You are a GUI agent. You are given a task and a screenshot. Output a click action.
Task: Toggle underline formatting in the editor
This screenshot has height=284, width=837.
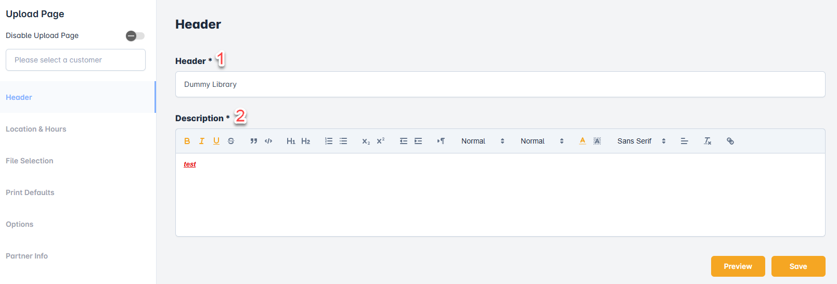[x=216, y=141]
